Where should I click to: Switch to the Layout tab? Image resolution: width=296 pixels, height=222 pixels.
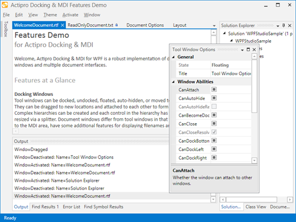pyautogui.click(x=179, y=25)
